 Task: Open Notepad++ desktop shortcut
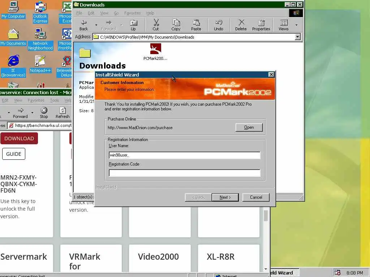pos(40,64)
